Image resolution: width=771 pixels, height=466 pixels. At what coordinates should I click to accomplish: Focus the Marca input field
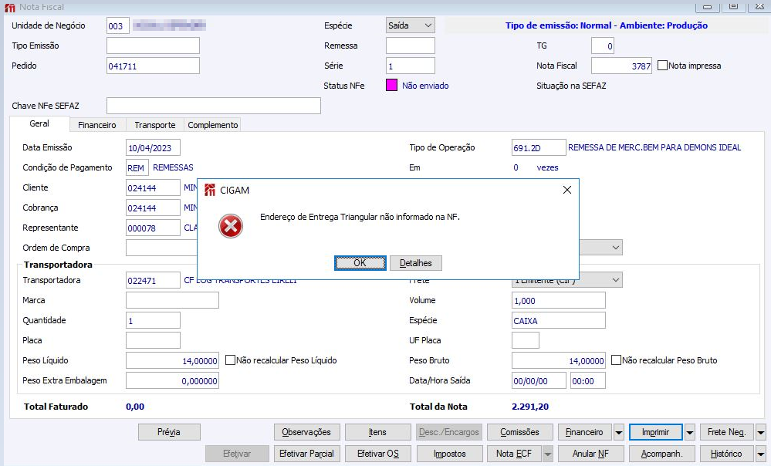click(x=172, y=300)
